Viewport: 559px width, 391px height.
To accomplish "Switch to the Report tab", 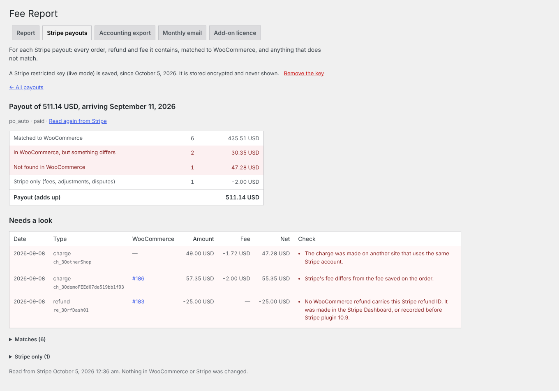I will click(25, 33).
